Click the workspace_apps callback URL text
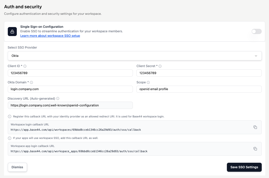This screenshot has height=178, width=269. pyautogui.click(x=79, y=151)
